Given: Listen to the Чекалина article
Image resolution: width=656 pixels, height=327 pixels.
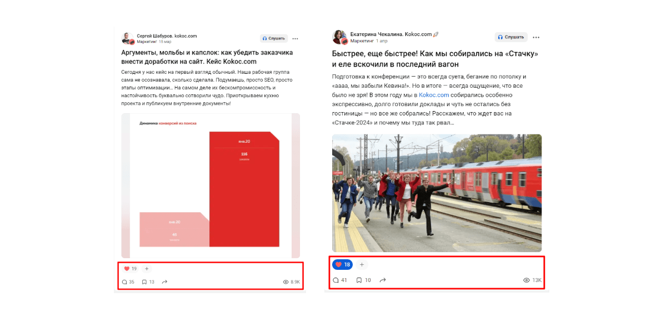Looking at the screenshot, I should [x=511, y=37].
